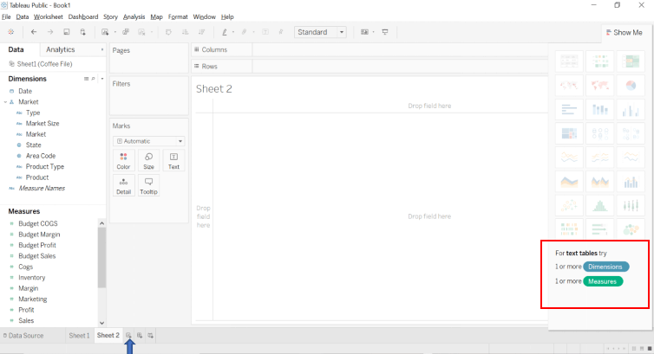This screenshot has width=654, height=354.
Task: Click the Tooltip button on Marks card
Action: pyautogui.click(x=148, y=185)
